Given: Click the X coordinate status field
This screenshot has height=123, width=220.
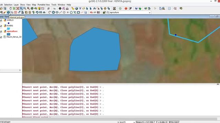Looking at the screenshot, I should coord(149,122).
